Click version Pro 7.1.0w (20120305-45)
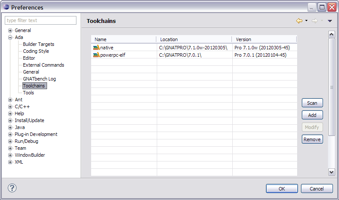Viewport: 339px width, 200px height. (262, 48)
